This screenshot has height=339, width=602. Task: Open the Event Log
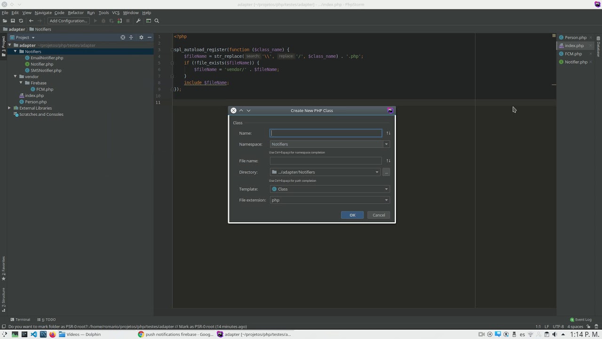click(581, 320)
